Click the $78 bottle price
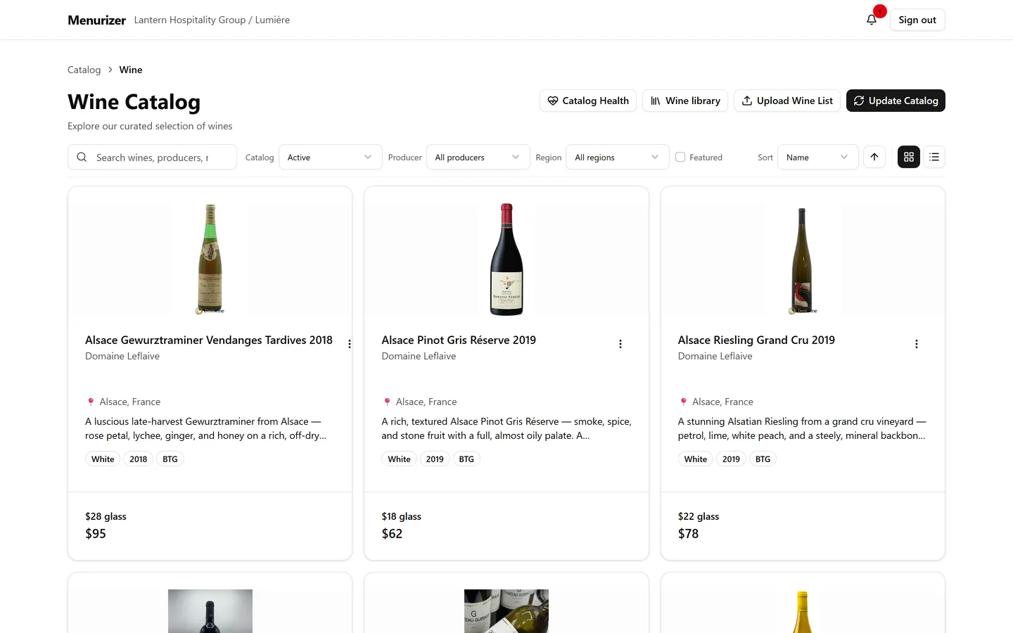Screen dimensions: 1013x633 689,534
